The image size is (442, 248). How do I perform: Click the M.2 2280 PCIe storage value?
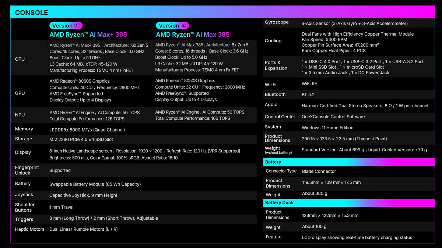(x=81, y=140)
